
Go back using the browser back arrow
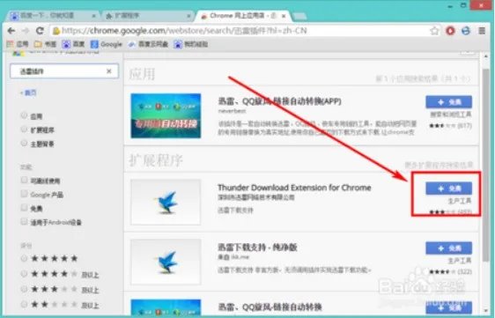pos(11,31)
